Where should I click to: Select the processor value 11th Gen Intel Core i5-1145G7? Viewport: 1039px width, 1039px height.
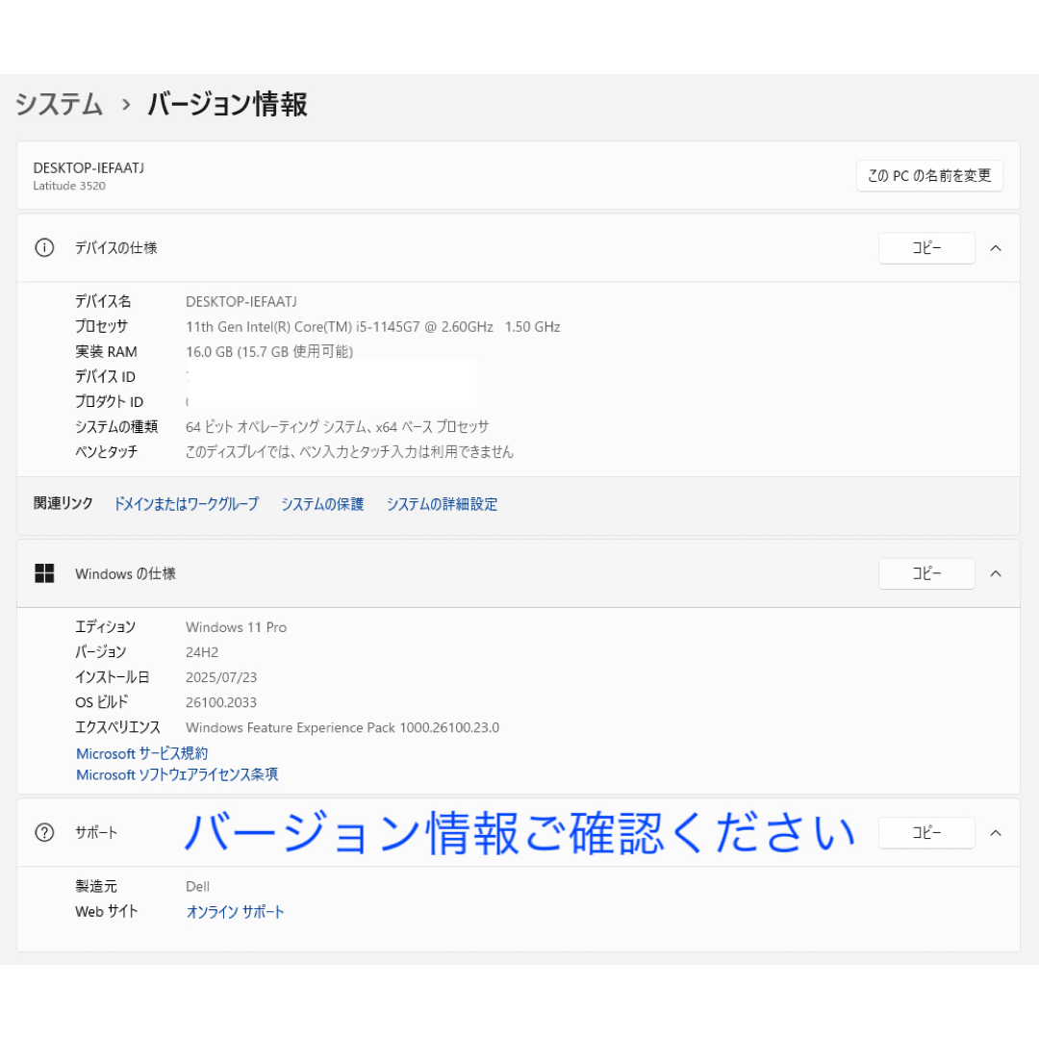(373, 327)
